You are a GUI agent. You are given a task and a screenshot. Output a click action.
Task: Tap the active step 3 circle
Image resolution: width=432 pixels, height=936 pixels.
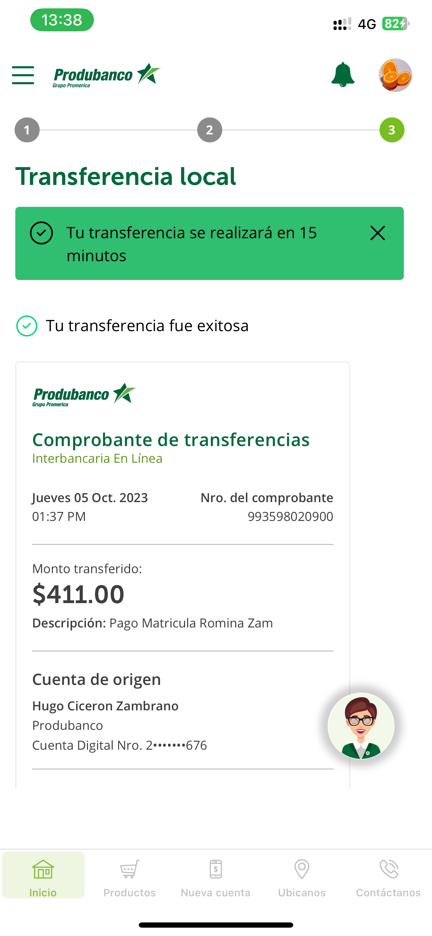coord(392,130)
